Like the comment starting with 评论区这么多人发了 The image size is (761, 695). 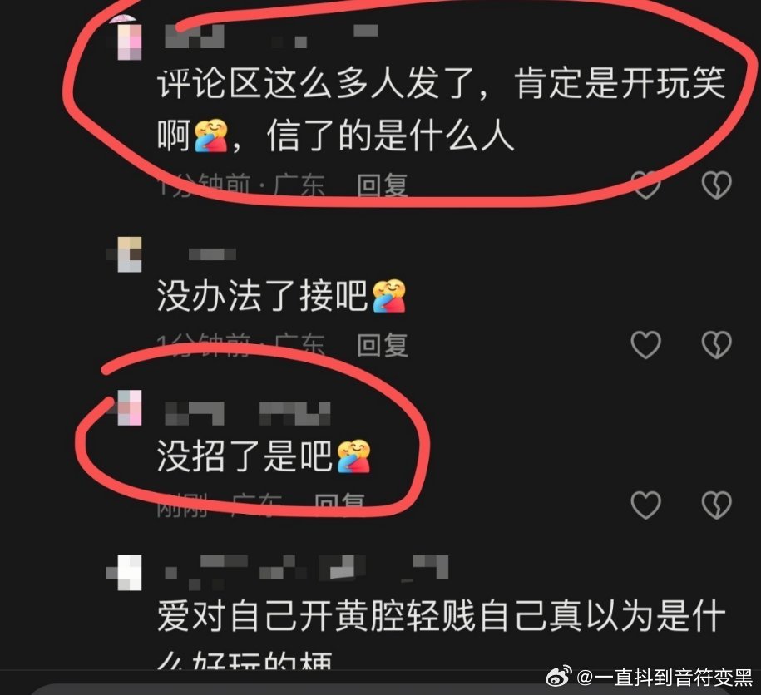tap(645, 185)
